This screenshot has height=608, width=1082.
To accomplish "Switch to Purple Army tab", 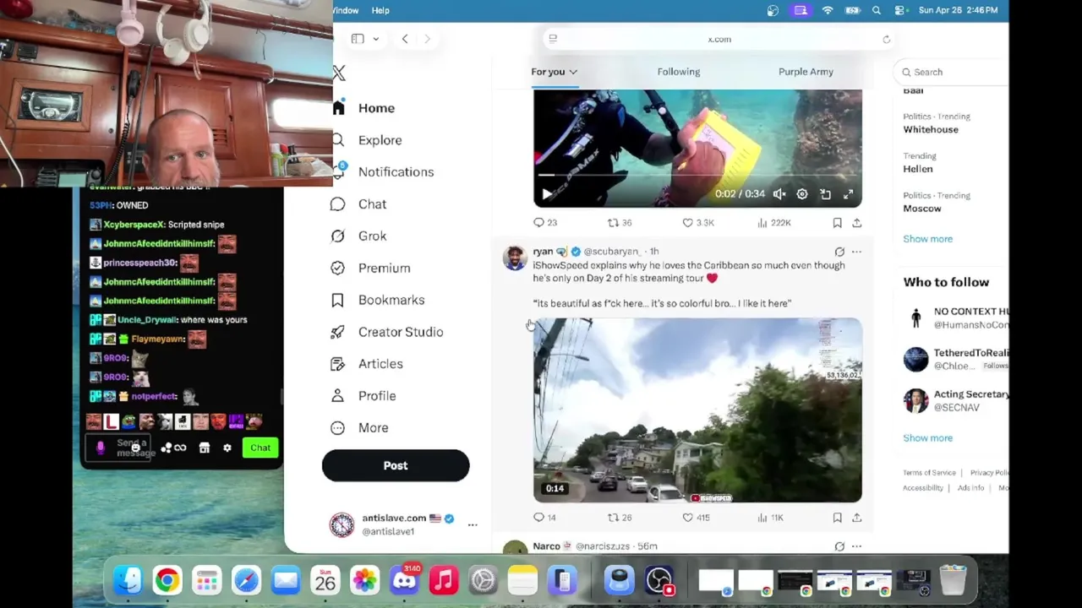I will (x=806, y=72).
